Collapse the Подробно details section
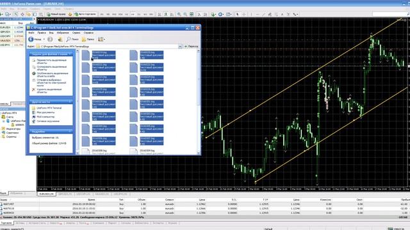 click(70, 132)
